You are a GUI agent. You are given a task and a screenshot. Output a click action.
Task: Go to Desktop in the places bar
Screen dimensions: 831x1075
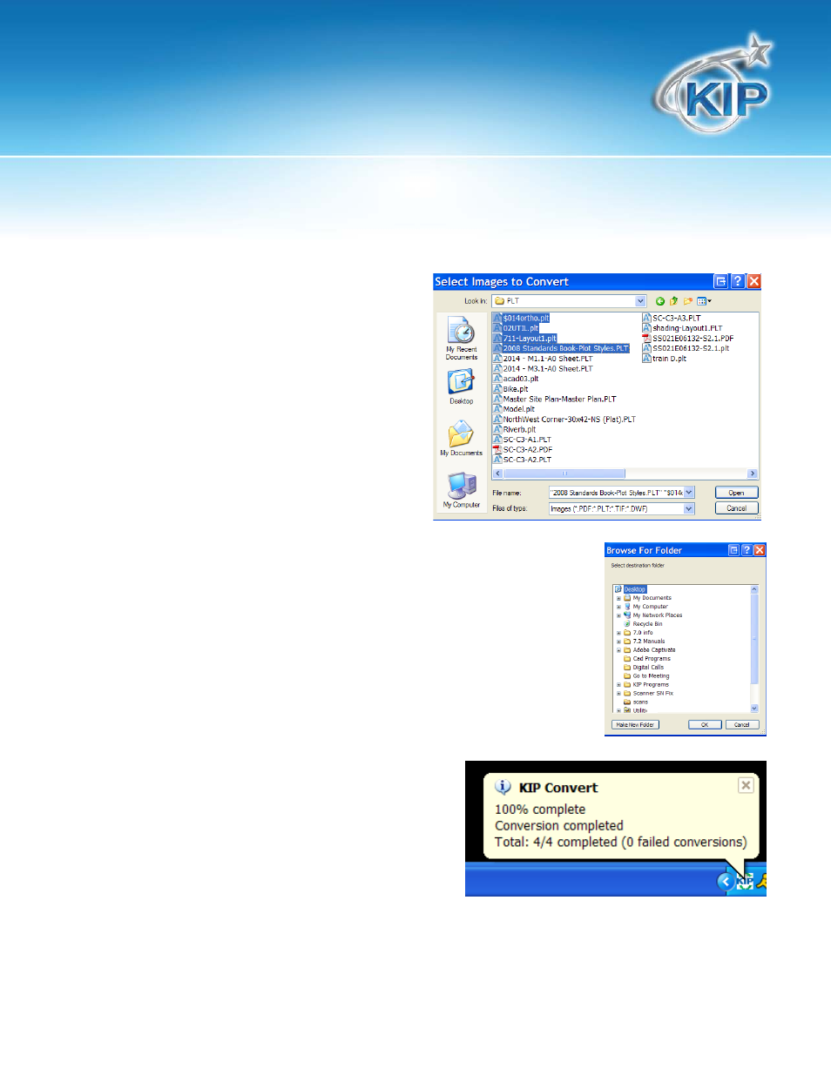pos(461,387)
